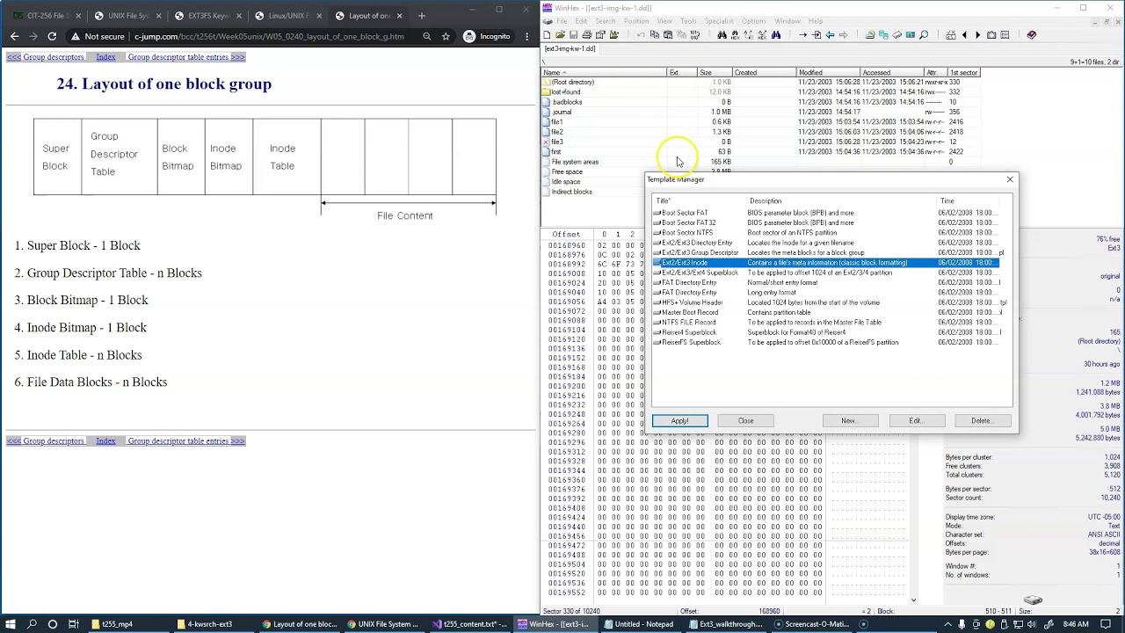The width and height of the screenshot is (1125, 633).
Task: Follow the Index link at page top
Action: [x=105, y=57]
